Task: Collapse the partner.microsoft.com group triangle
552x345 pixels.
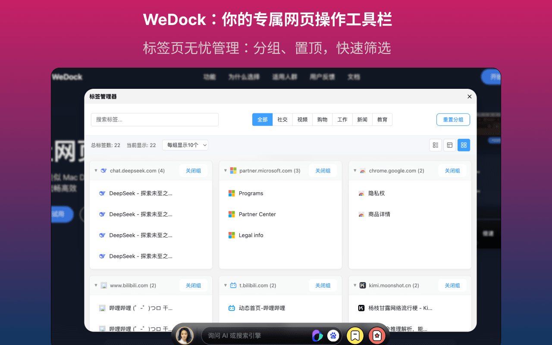Action: pos(226,171)
